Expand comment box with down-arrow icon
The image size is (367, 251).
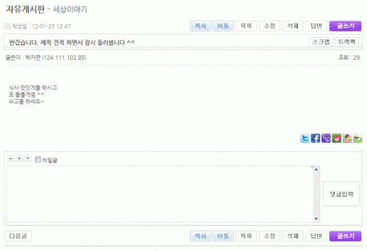pos(28,158)
